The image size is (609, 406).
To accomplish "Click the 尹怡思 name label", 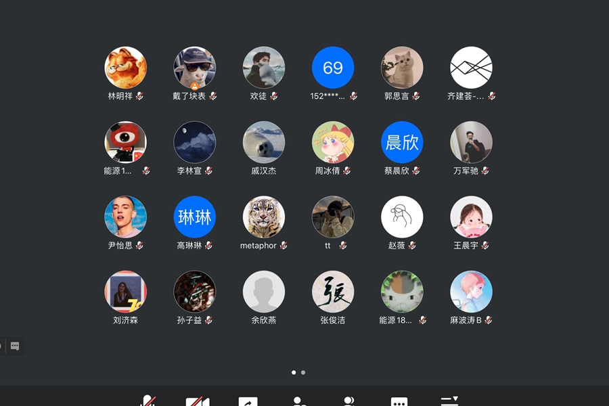I will tap(120, 246).
